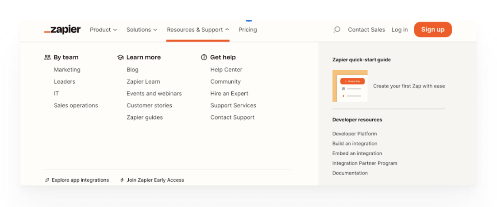View Customer stories
Screen dimensions: 497x207
tap(149, 105)
